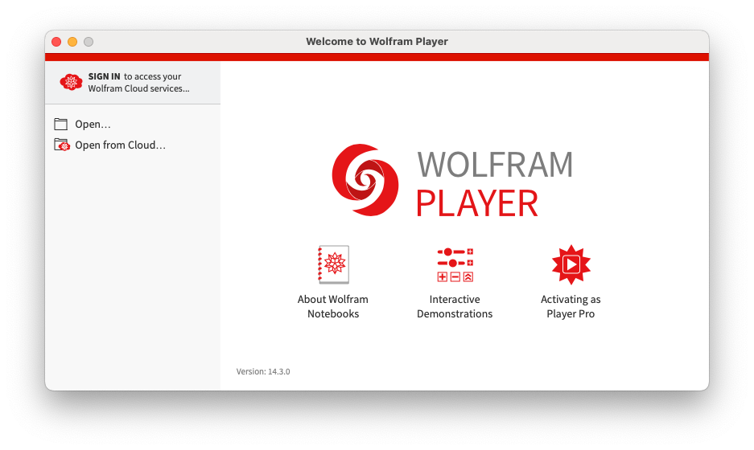Open the About Wolfram Notebooks label link
The image size is (754, 450).
pos(333,306)
